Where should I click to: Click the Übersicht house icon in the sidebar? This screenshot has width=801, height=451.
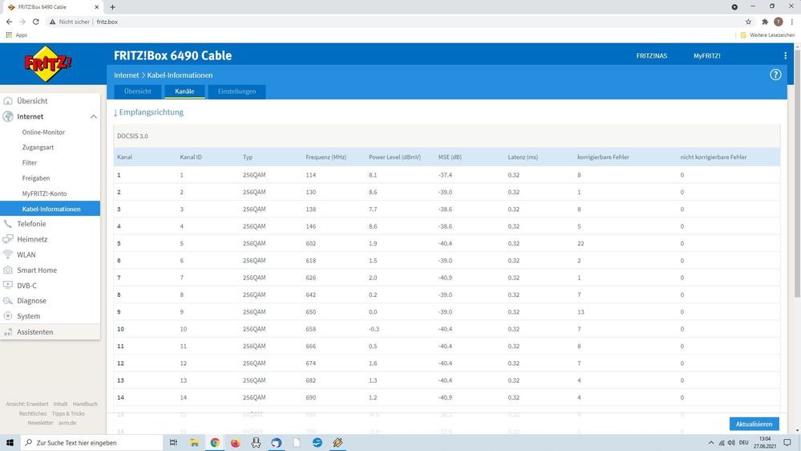tap(8, 101)
